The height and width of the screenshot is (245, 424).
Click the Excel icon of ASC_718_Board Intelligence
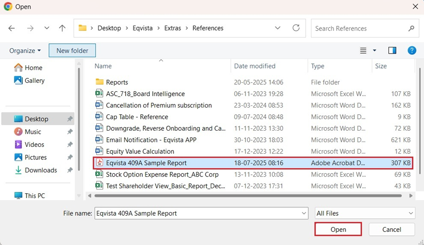click(x=99, y=93)
